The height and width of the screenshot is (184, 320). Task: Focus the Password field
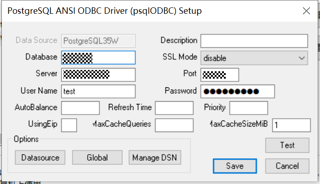(238, 91)
